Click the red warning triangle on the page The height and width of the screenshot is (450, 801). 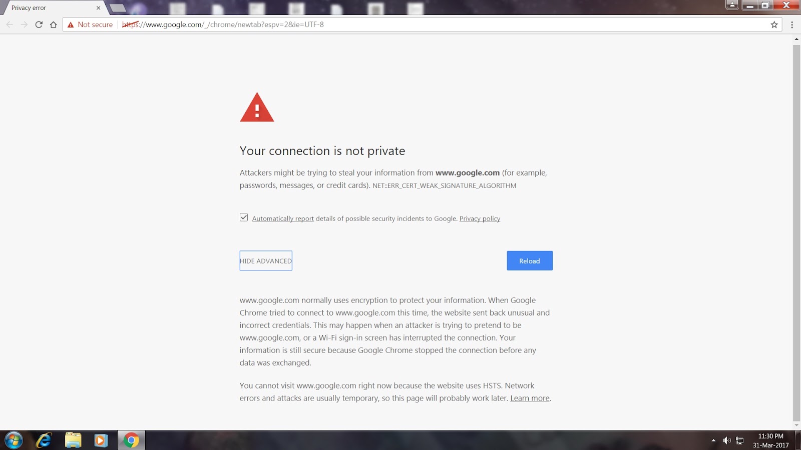(257, 107)
